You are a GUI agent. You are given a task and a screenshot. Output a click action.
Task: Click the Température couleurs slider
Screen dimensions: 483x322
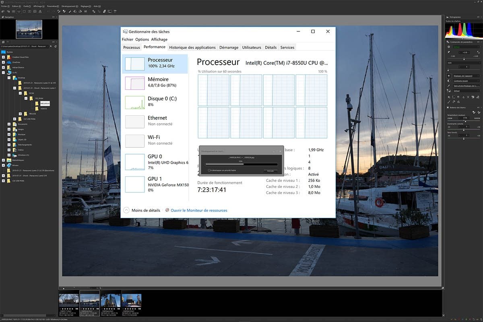[x=464, y=121]
